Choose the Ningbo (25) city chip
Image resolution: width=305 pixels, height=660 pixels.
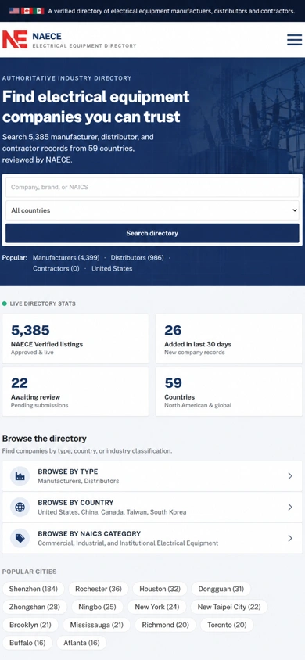(97, 607)
